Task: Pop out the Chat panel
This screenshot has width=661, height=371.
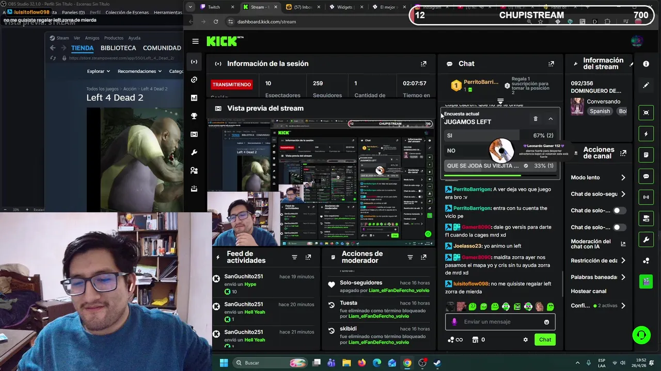Action: click(x=551, y=64)
